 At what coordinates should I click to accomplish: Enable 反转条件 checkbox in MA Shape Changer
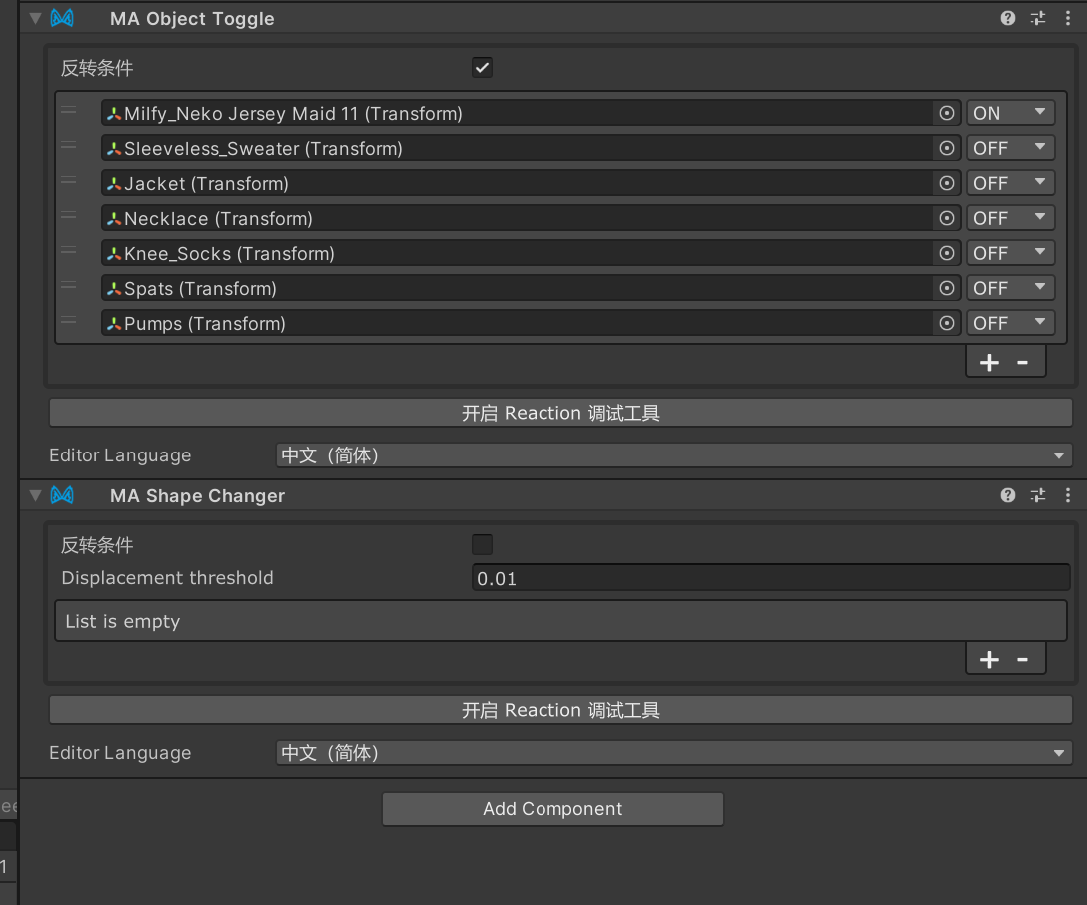[482, 545]
